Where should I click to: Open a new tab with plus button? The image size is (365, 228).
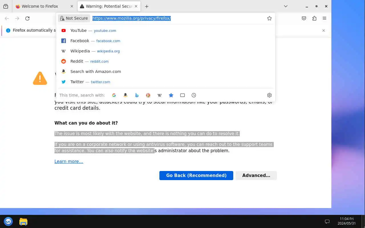(147, 6)
